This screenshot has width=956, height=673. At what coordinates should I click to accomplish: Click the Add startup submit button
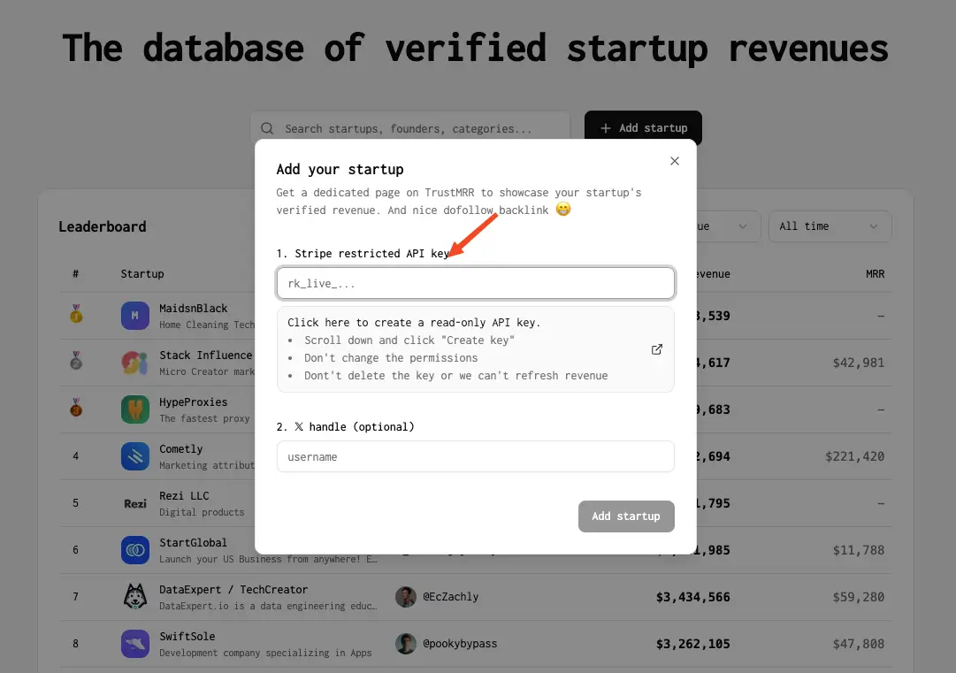tap(626, 516)
